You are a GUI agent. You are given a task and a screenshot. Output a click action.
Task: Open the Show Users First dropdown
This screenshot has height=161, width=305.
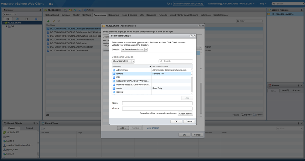click(133, 61)
